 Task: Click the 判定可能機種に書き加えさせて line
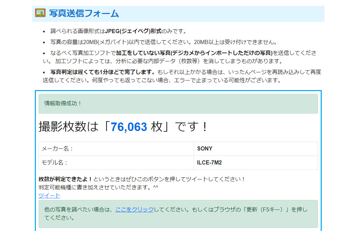pos(98,187)
